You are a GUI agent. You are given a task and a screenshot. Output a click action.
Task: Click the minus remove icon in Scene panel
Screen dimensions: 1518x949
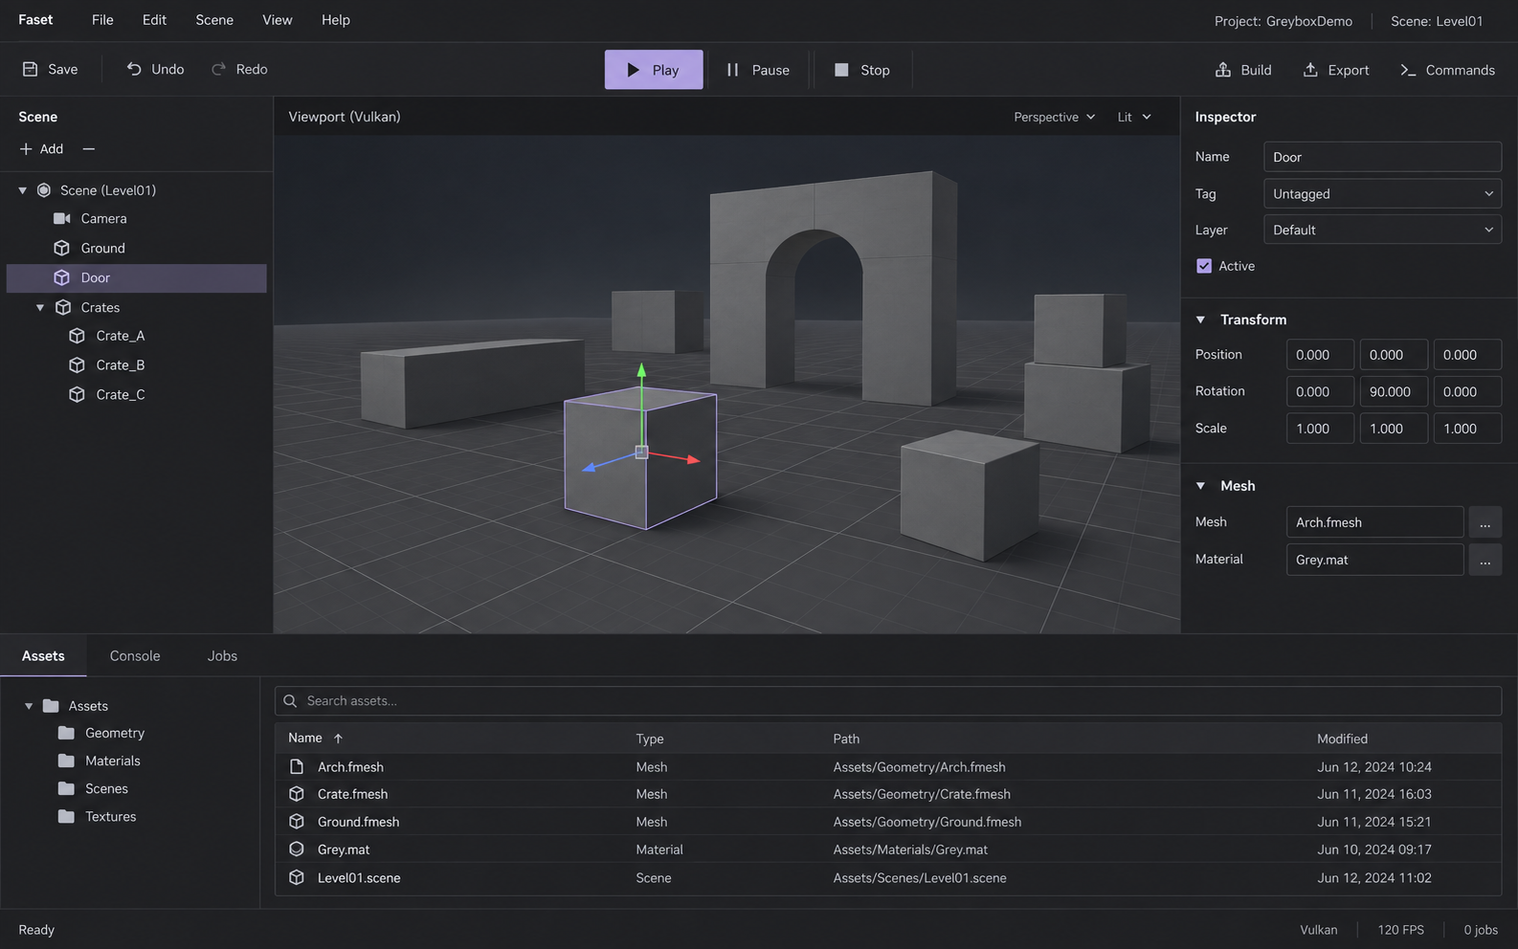coord(89,149)
